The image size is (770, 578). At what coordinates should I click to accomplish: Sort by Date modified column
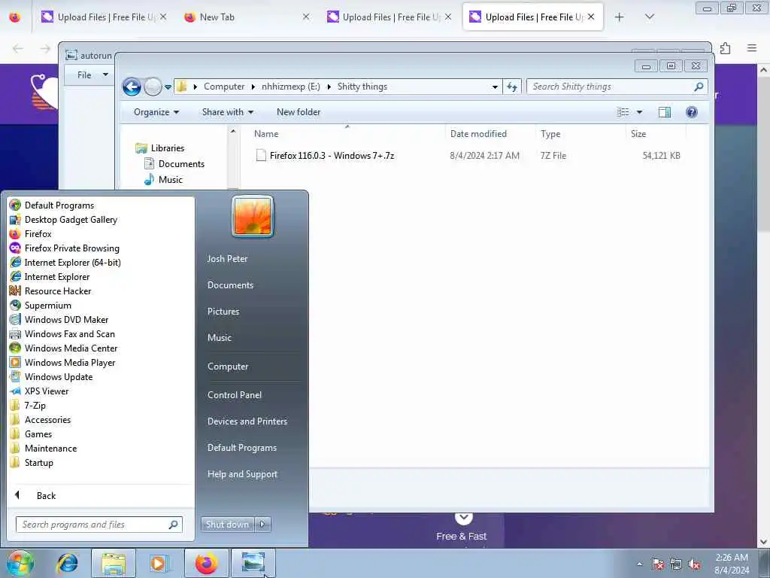tap(478, 134)
